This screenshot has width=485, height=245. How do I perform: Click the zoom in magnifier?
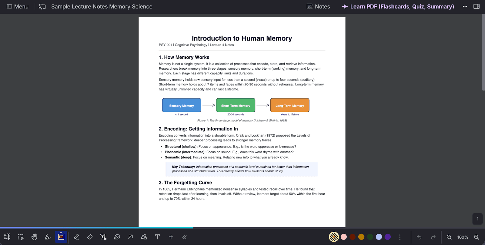click(x=477, y=237)
